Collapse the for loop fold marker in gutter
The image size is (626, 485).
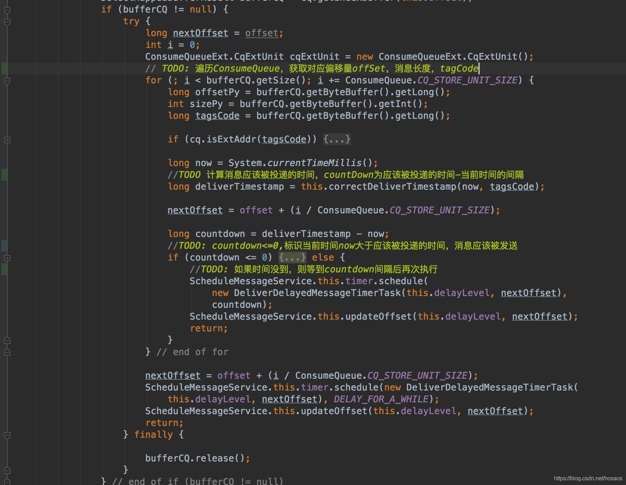coord(7,81)
